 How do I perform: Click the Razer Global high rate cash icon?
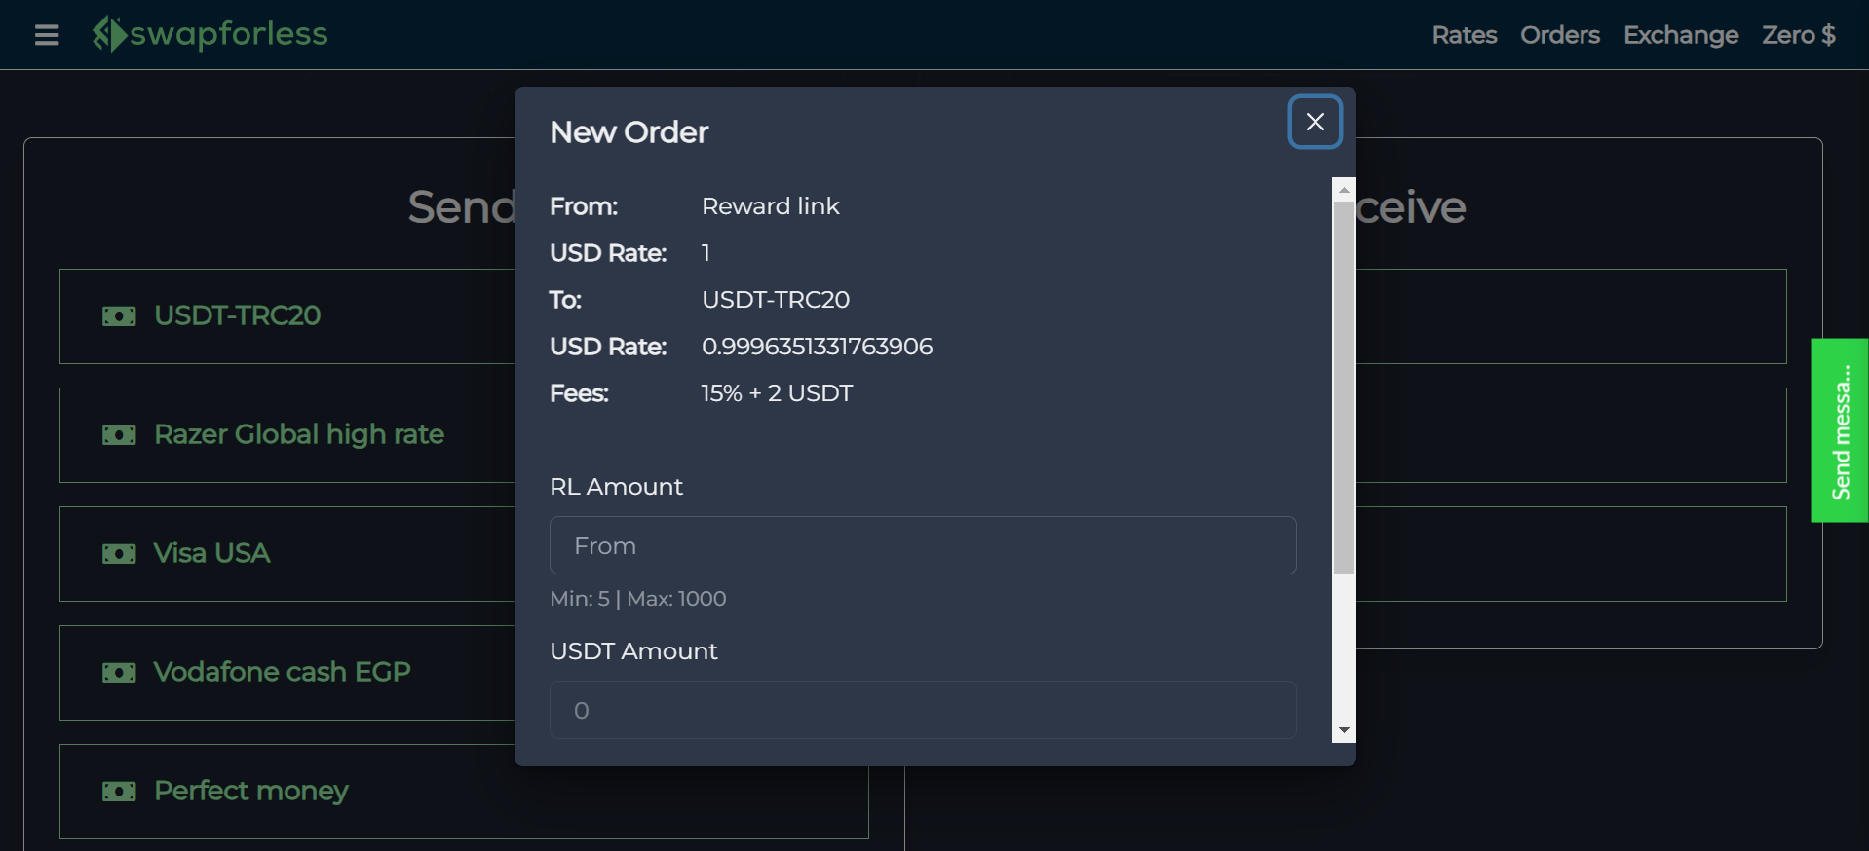[119, 435]
